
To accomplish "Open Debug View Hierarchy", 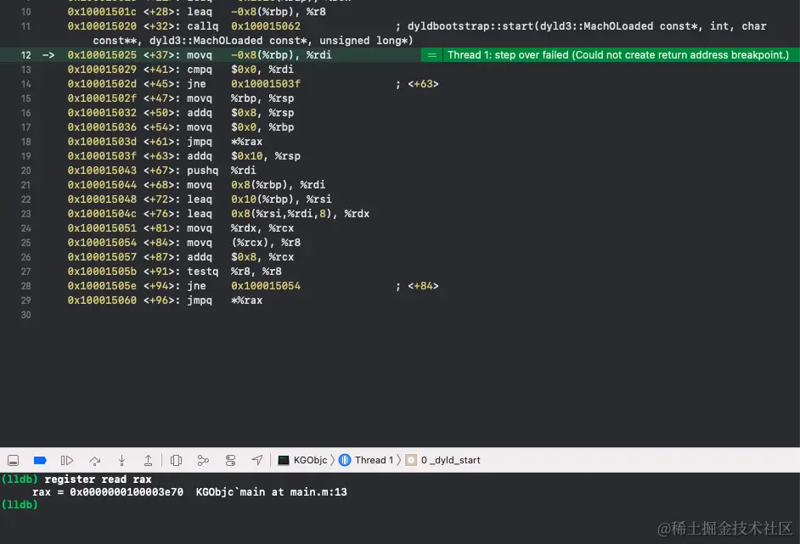I will [x=176, y=460].
